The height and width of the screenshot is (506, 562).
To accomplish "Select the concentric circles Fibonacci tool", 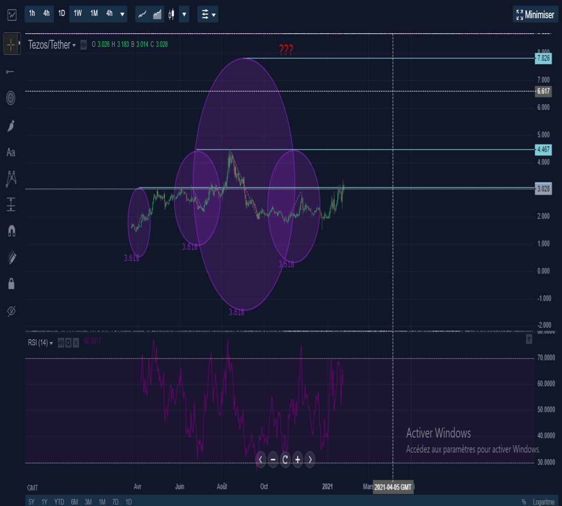I will tap(11, 98).
